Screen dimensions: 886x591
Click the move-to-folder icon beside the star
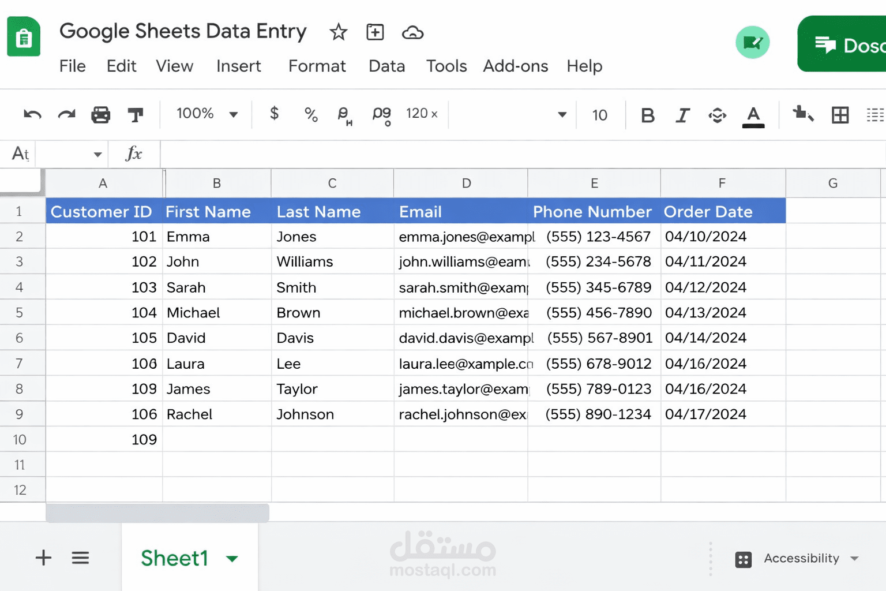pyautogui.click(x=375, y=32)
